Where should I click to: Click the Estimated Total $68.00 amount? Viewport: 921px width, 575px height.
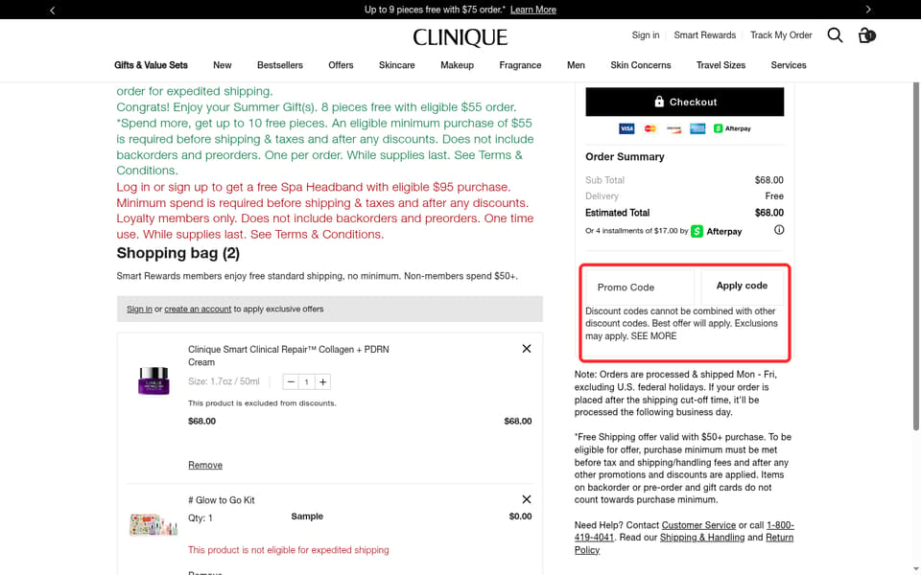click(x=768, y=213)
